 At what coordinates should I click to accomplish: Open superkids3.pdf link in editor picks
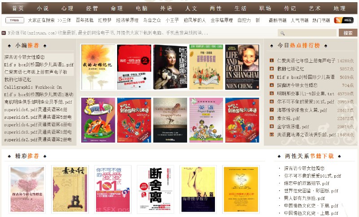38,132
